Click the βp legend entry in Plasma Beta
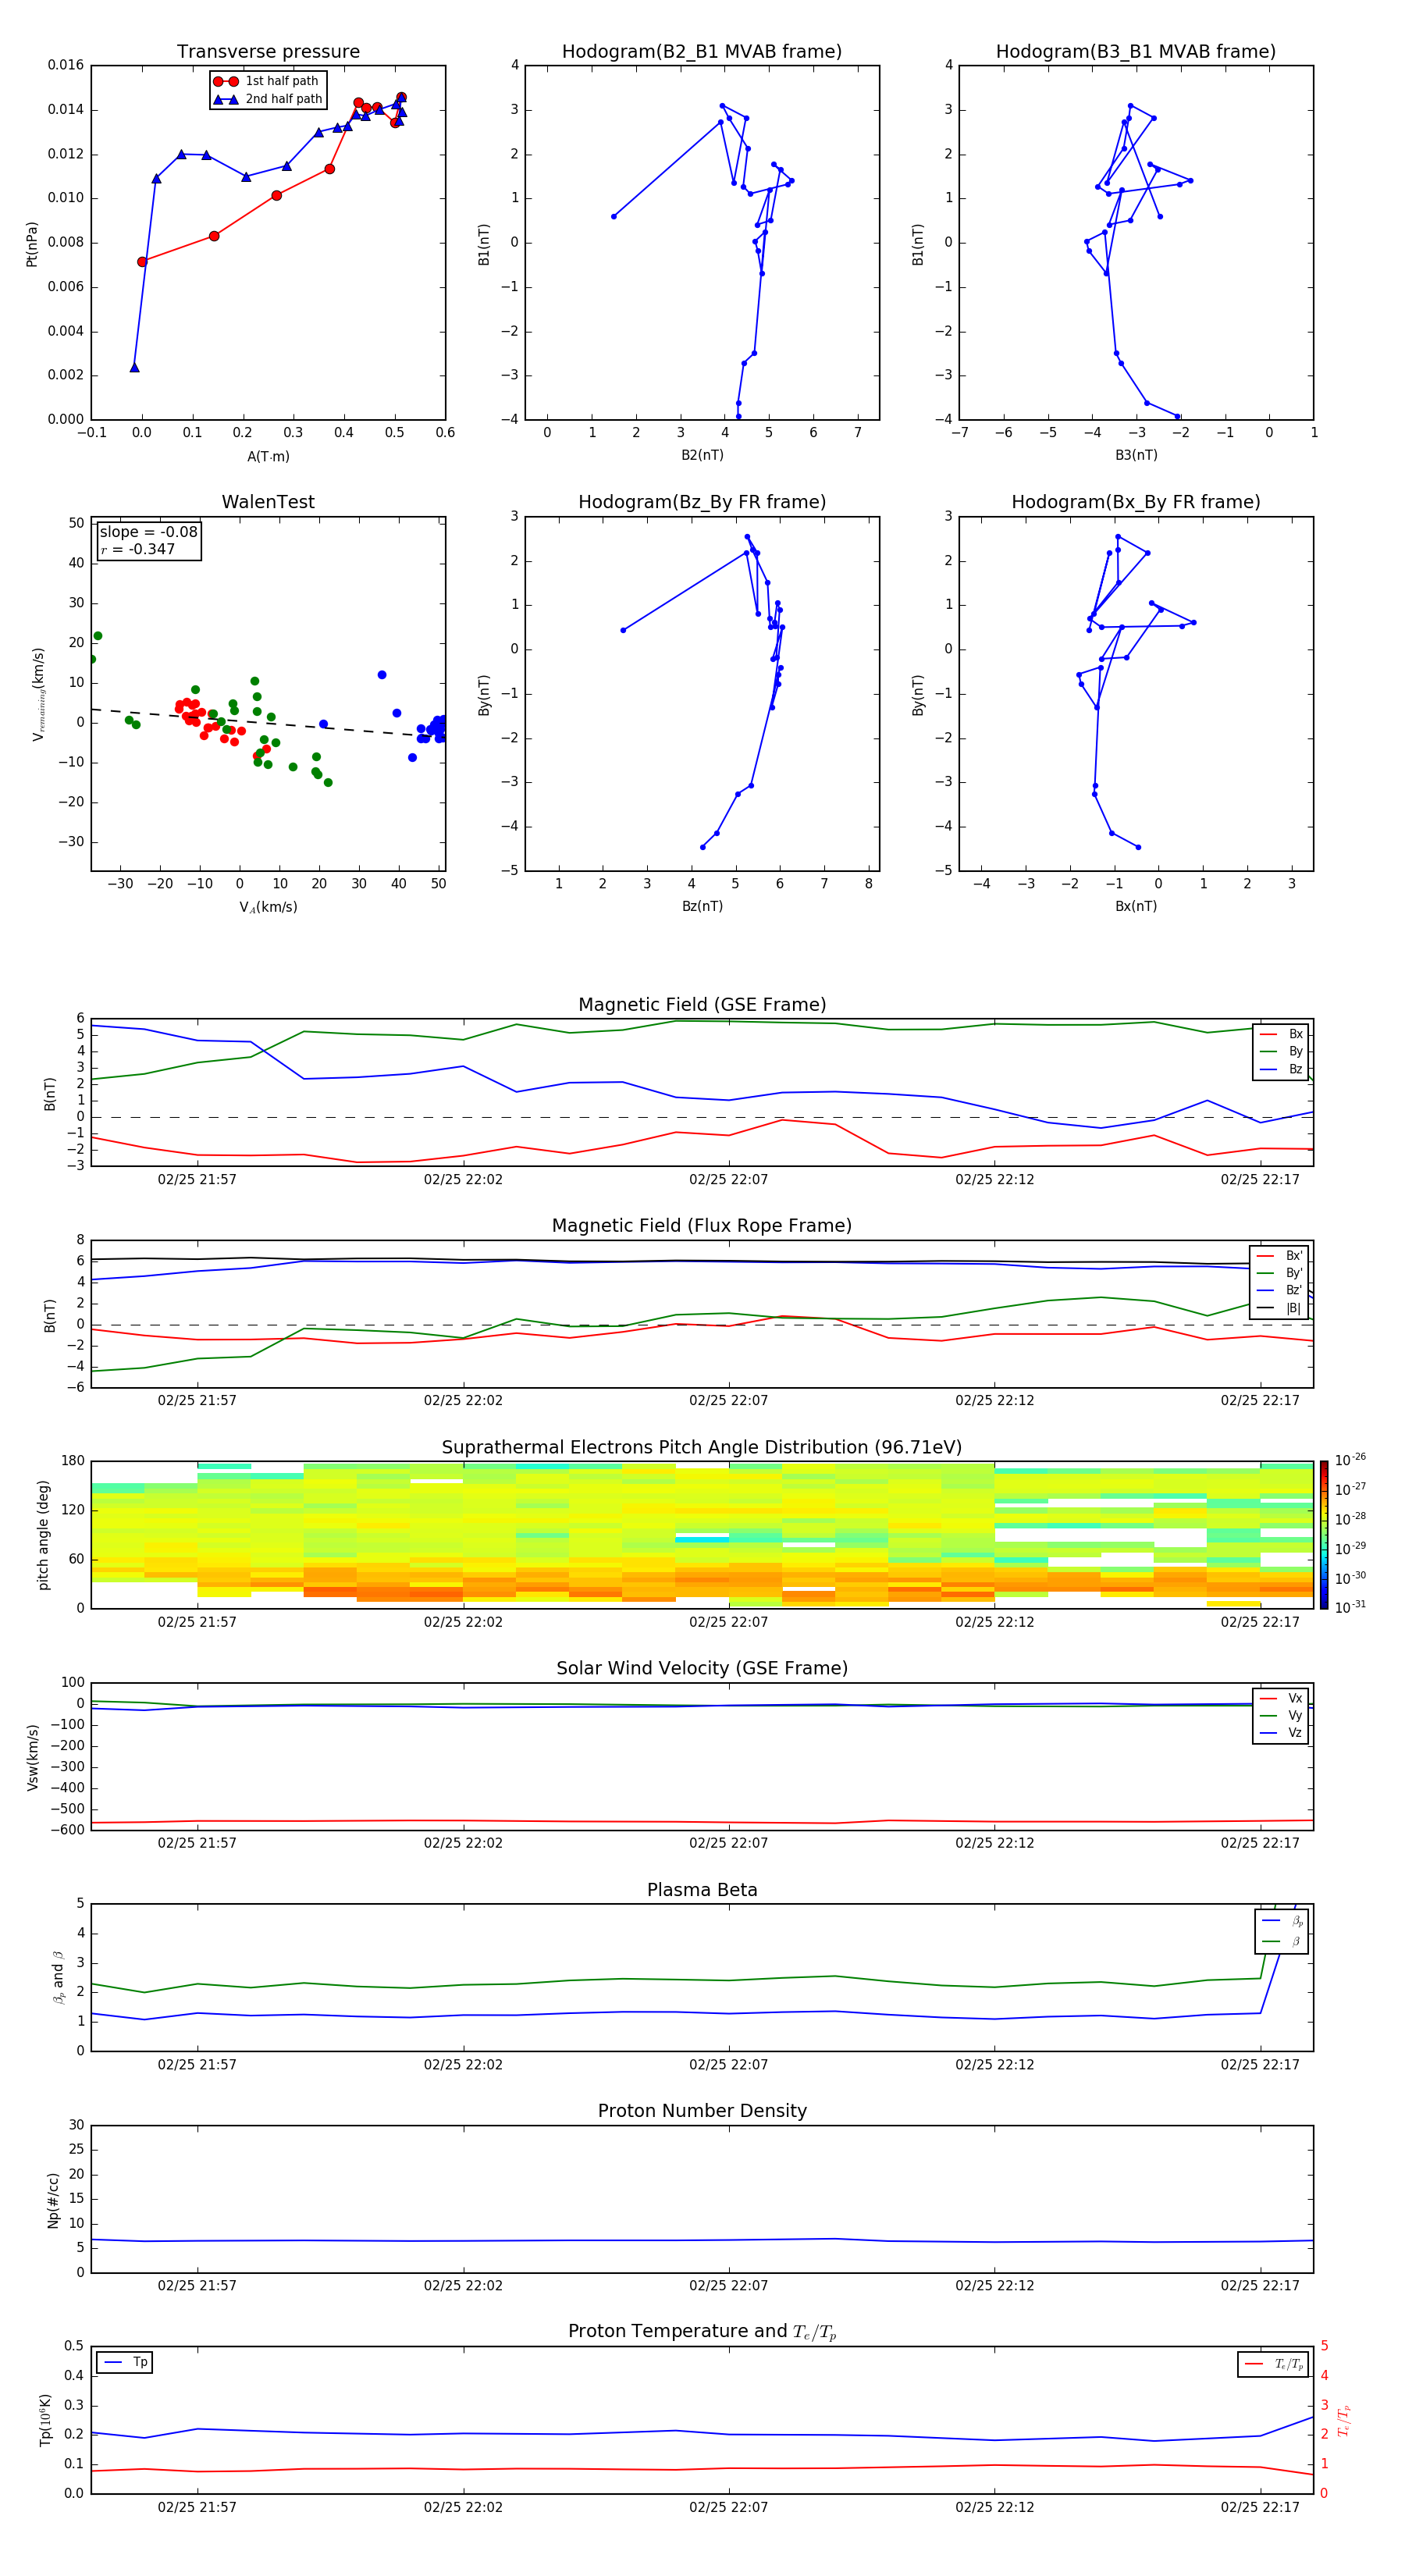 coord(1282,1920)
